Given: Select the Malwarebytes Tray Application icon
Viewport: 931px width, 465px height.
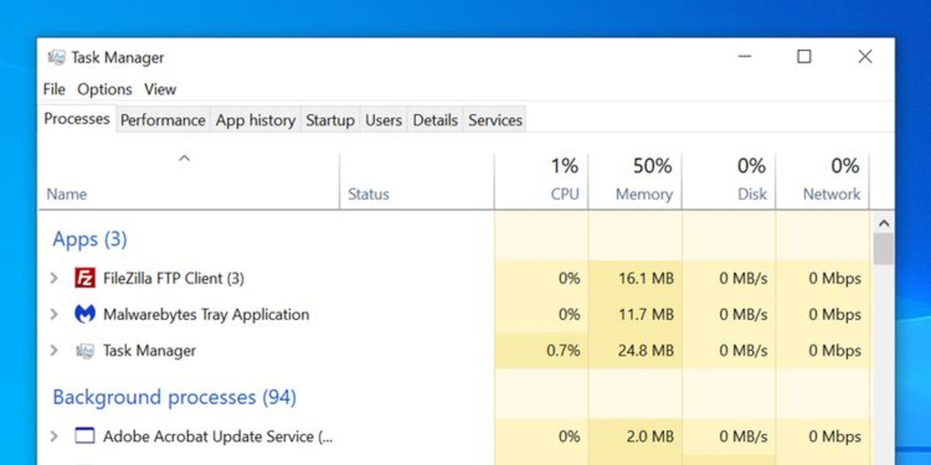Looking at the screenshot, I should click(x=85, y=314).
